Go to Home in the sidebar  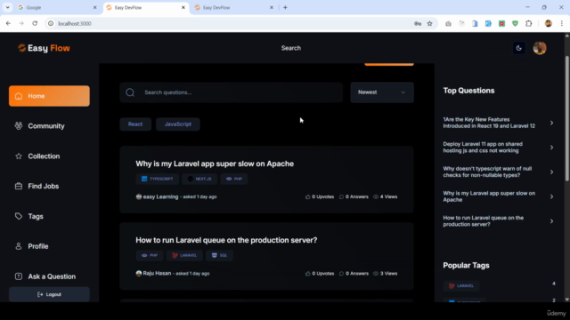click(49, 96)
